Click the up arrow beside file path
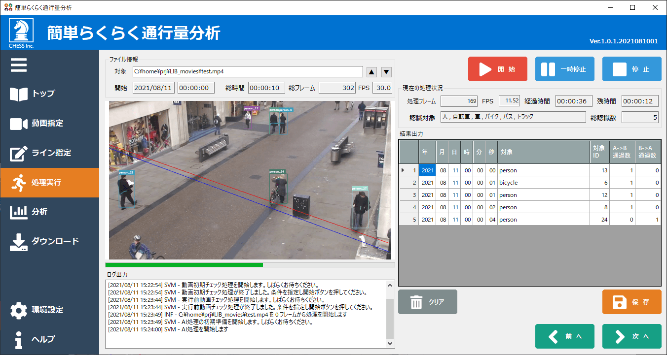This screenshot has height=355, width=667. (372, 72)
